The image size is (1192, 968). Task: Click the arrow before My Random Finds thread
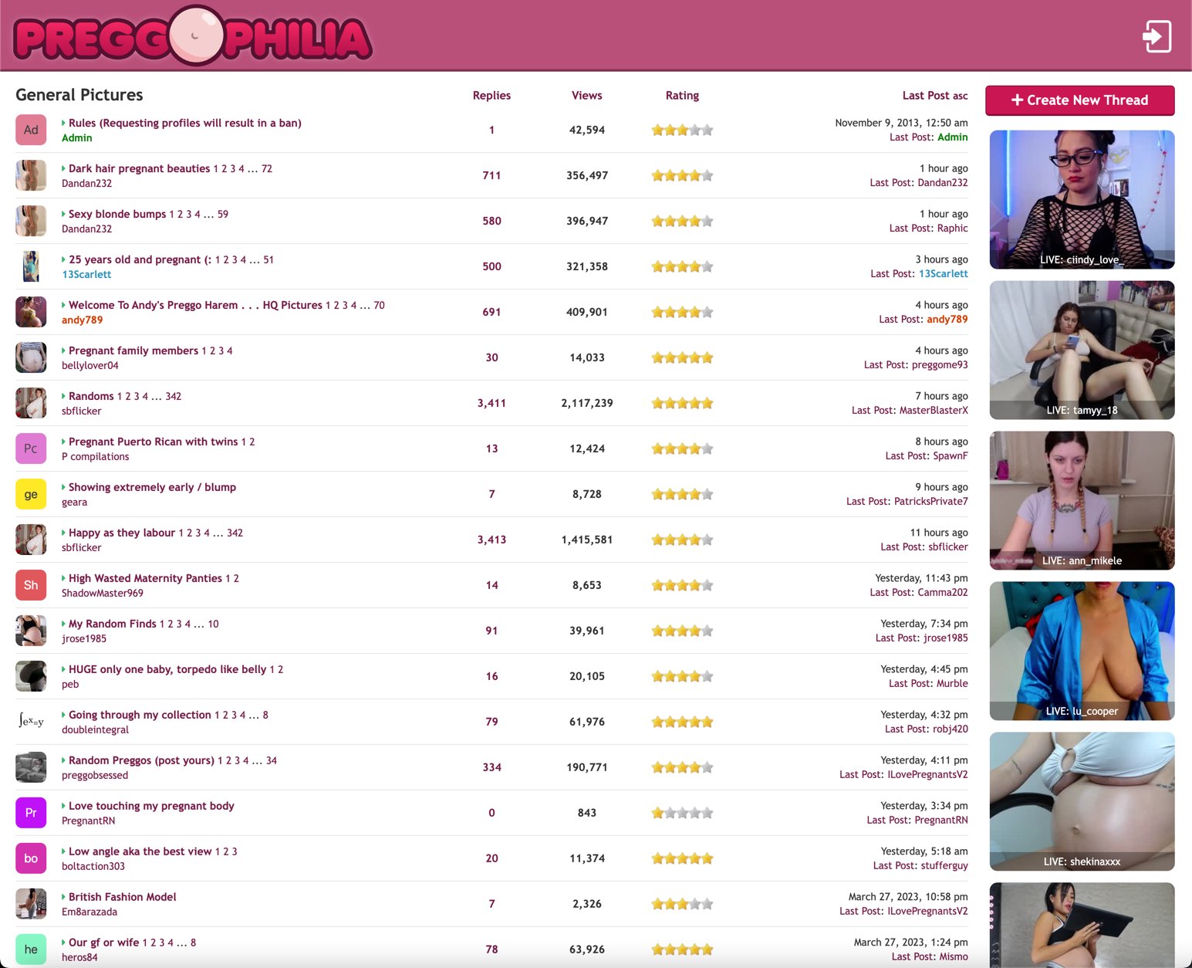point(63,624)
